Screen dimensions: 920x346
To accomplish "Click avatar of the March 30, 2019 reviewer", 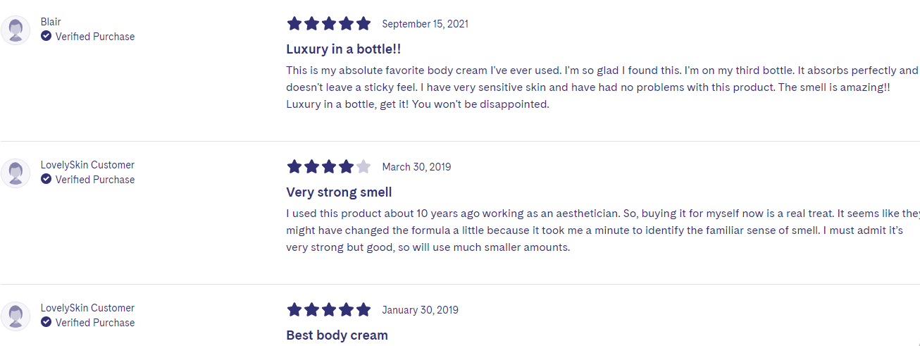I will [15, 173].
